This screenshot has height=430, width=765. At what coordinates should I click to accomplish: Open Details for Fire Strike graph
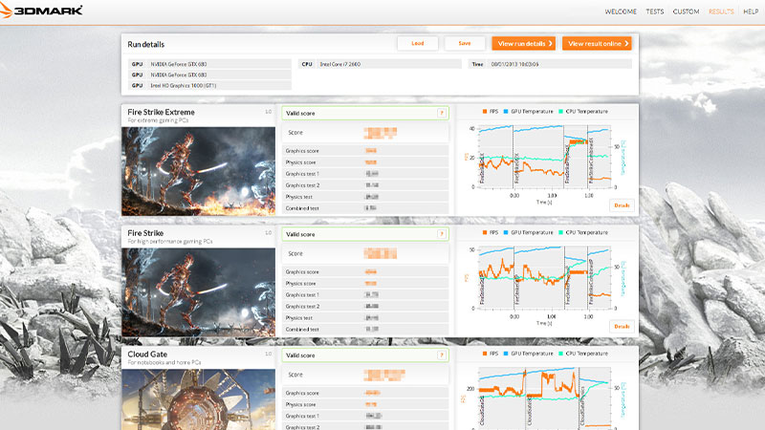tap(622, 326)
